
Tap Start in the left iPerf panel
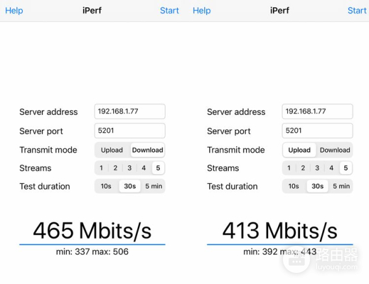click(x=169, y=10)
